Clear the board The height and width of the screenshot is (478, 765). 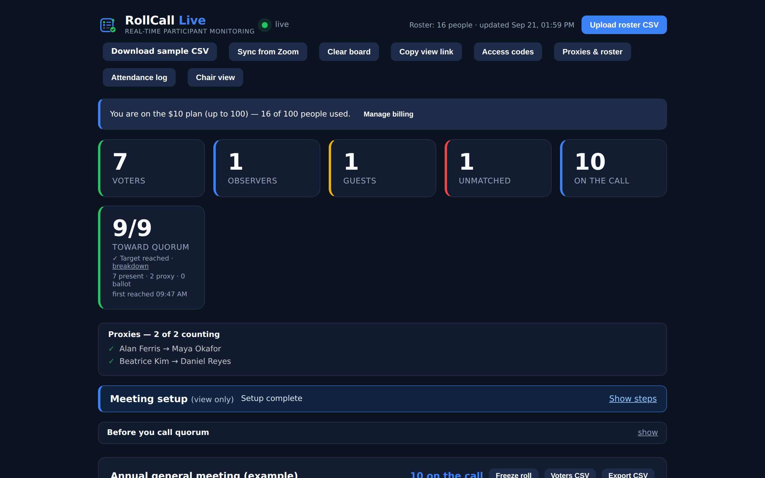pyautogui.click(x=349, y=51)
